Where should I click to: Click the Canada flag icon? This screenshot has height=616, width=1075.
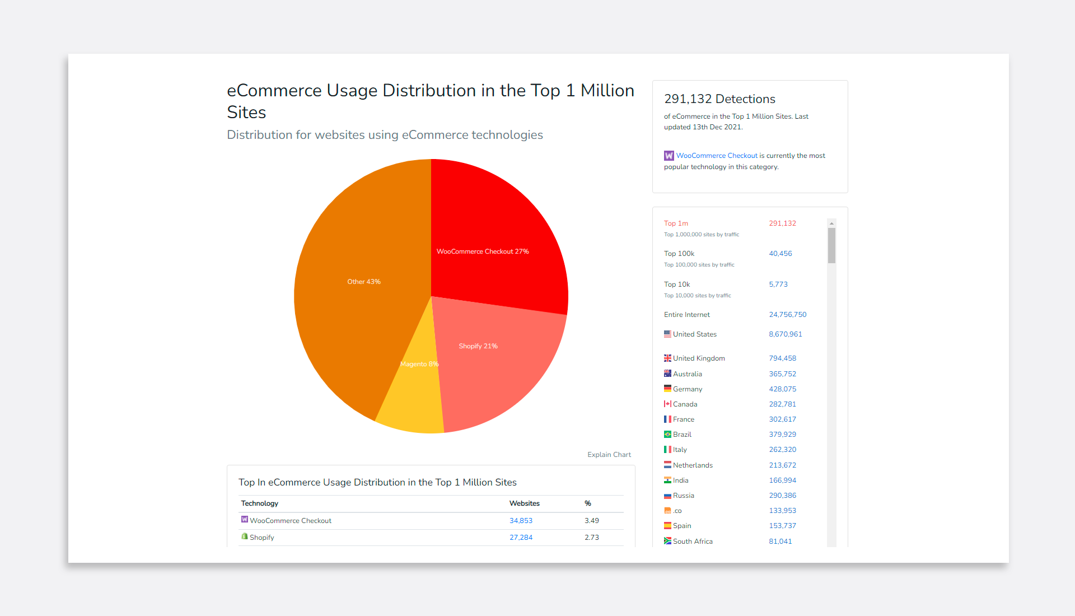[x=667, y=404]
